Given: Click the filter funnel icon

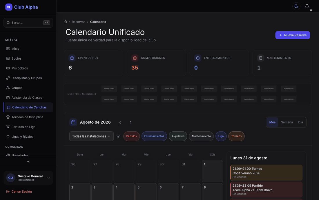Looking at the screenshot, I should click(118, 136).
